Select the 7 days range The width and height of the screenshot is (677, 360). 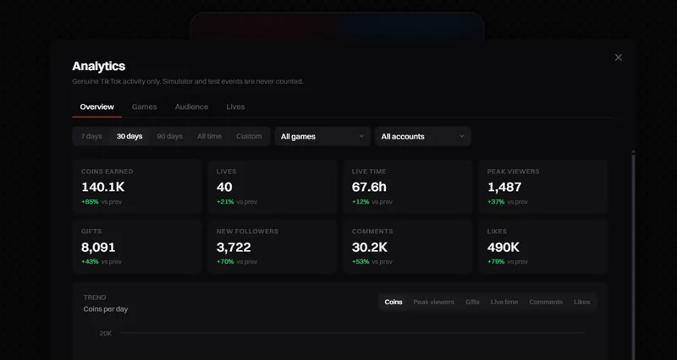pyautogui.click(x=91, y=136)
